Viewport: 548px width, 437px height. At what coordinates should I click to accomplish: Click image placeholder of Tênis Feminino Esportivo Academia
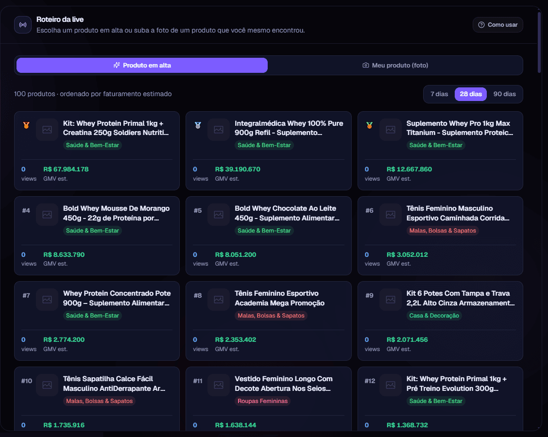[219, 300]
